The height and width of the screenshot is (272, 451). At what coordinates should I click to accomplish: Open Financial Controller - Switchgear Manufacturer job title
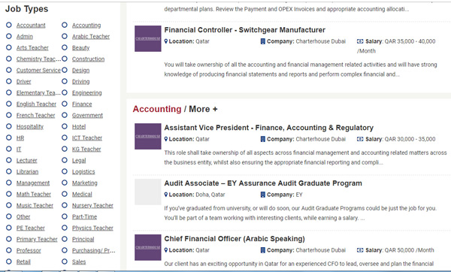click(245, 30)
